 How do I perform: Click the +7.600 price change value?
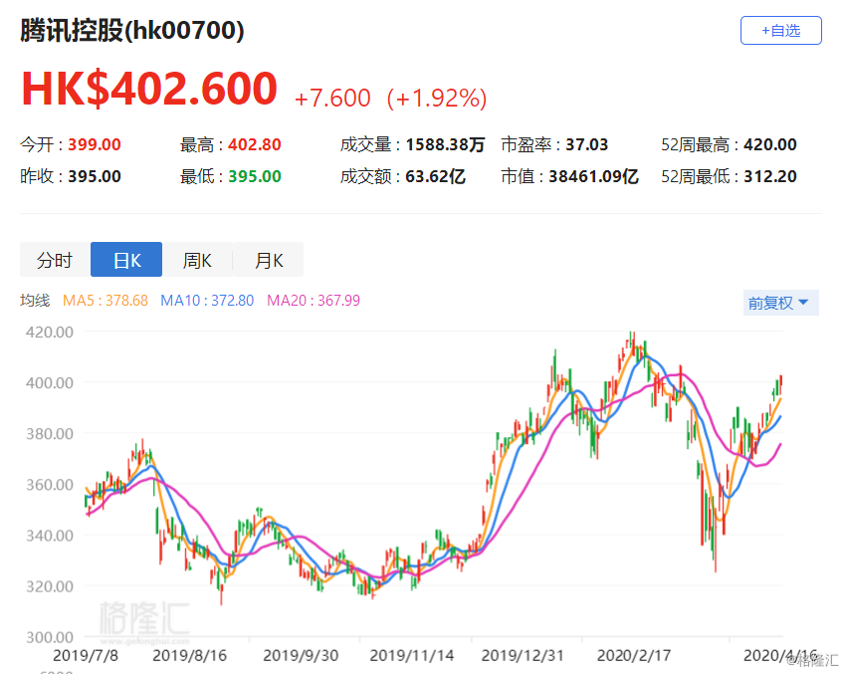click(332, 99)
